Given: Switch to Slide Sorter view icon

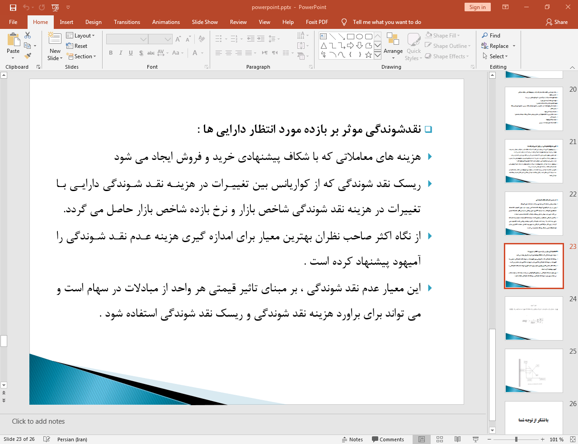Looking at the screenshot, I should tap(440, 439).
